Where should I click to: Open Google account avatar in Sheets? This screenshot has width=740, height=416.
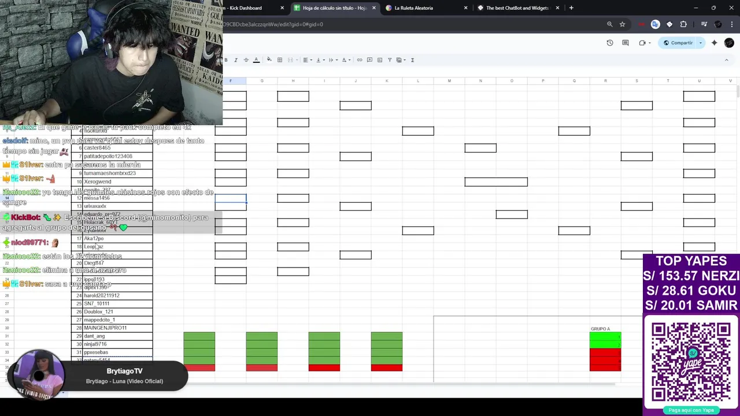[x=729, y=43]
